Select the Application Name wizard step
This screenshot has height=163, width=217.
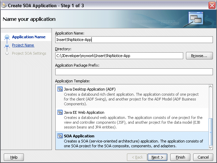pyautogui.click(x=29, y=37)
